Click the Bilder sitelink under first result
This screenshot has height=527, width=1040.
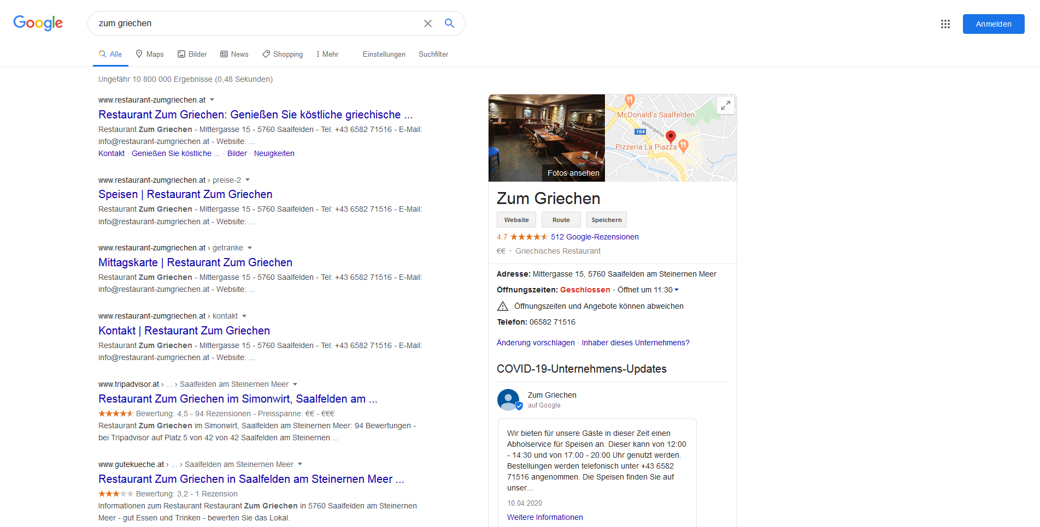[x=237, y=153]
